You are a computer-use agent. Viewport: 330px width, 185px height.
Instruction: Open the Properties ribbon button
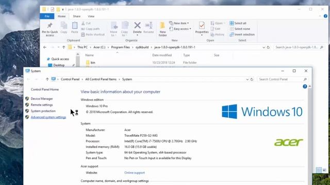(202, 28)
